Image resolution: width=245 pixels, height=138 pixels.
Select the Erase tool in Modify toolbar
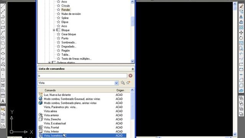[x=241, y=6]
